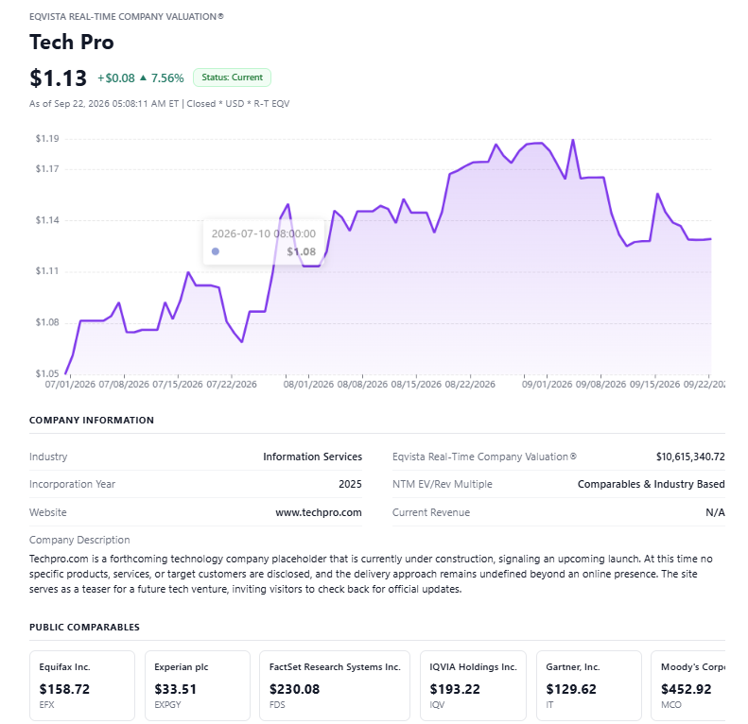748x724 pixels.
Task: Click the Company Information section heading
Action: [x=92, y=421]
